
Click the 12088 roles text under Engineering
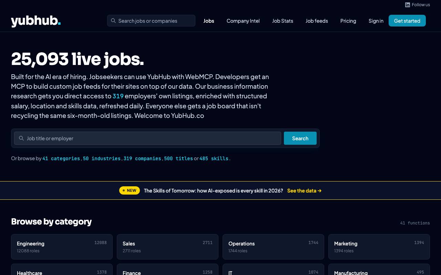coord(28,251)
